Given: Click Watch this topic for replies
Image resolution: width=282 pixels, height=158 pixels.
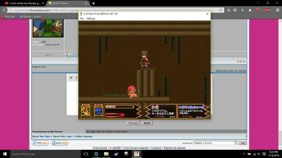Looking at the screenshot, I should [231, 71].
